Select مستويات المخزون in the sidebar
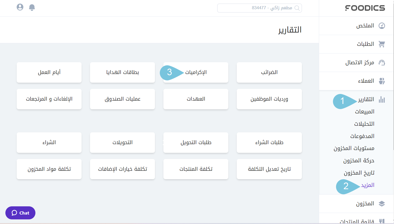 [x=354, y=148]
